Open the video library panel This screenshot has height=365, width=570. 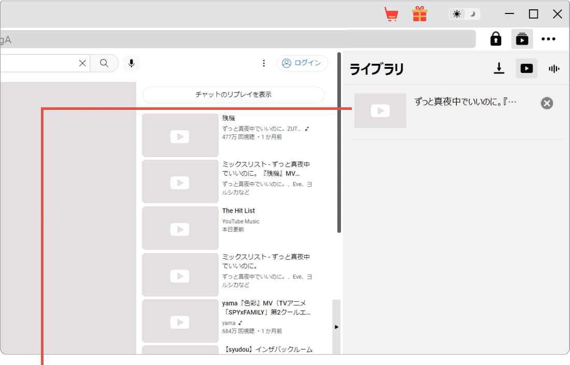point(522,39)
